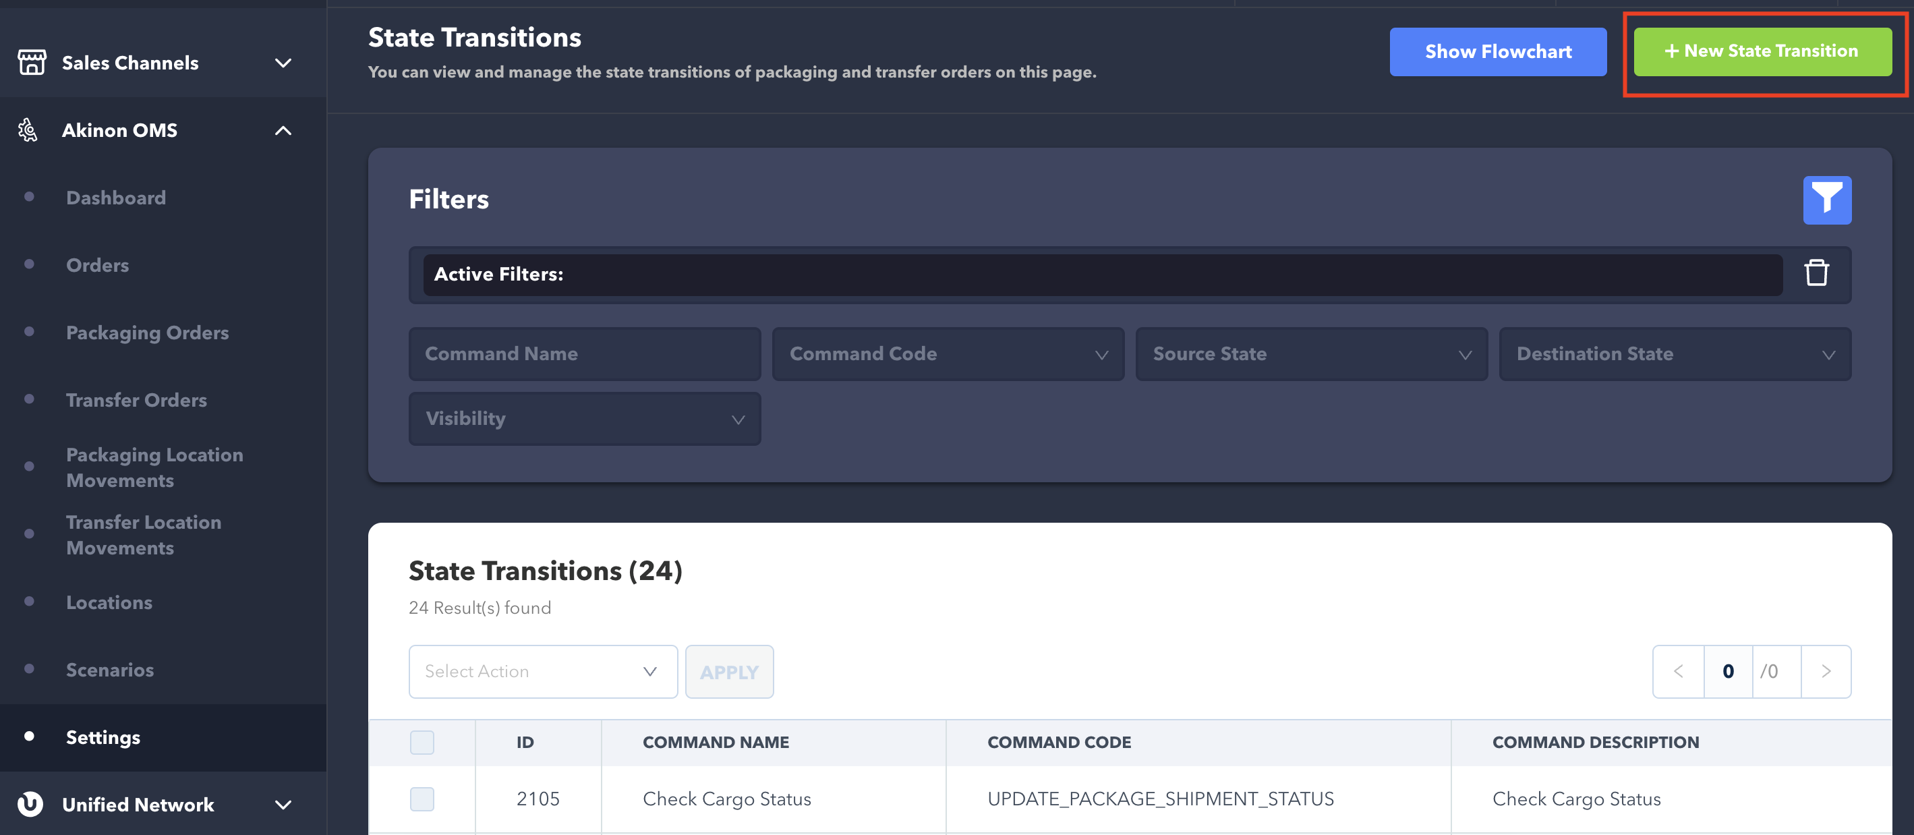1914x835 pixels.
Task: Clear active filters with trash icon
Action: click(x=1816, y=273)
